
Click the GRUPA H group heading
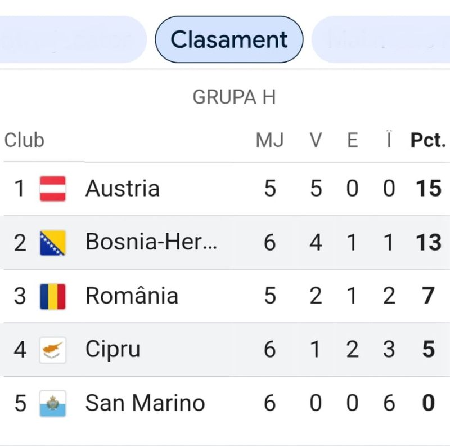[x=234, y=97]
